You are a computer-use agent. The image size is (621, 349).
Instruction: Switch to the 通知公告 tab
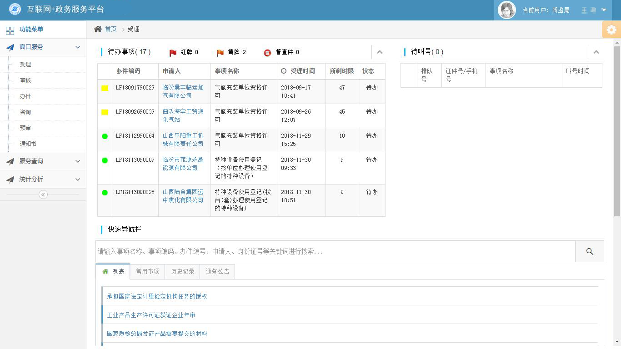[x=217, y=271]
